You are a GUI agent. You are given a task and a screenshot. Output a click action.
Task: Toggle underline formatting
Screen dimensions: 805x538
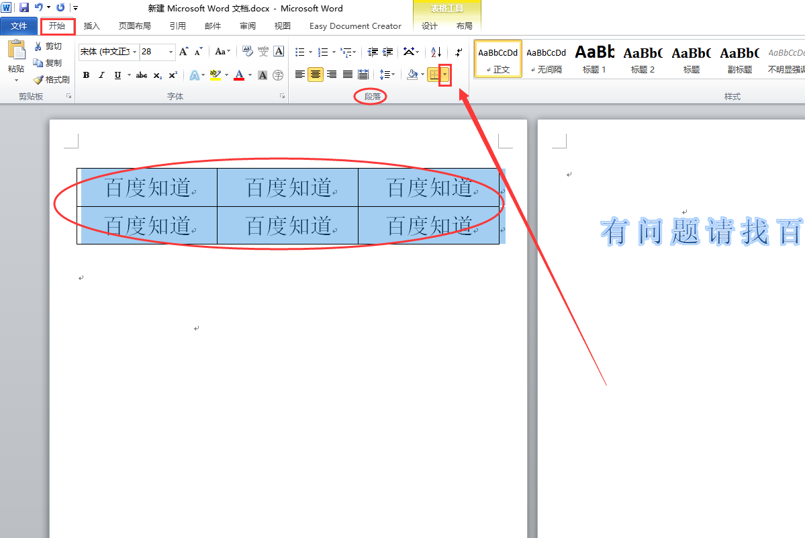click(x=117, y=75)
